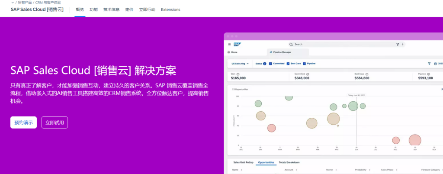Switch to the dashboard Home tab
Screen dimensions: 443x174
coord(232,52)
